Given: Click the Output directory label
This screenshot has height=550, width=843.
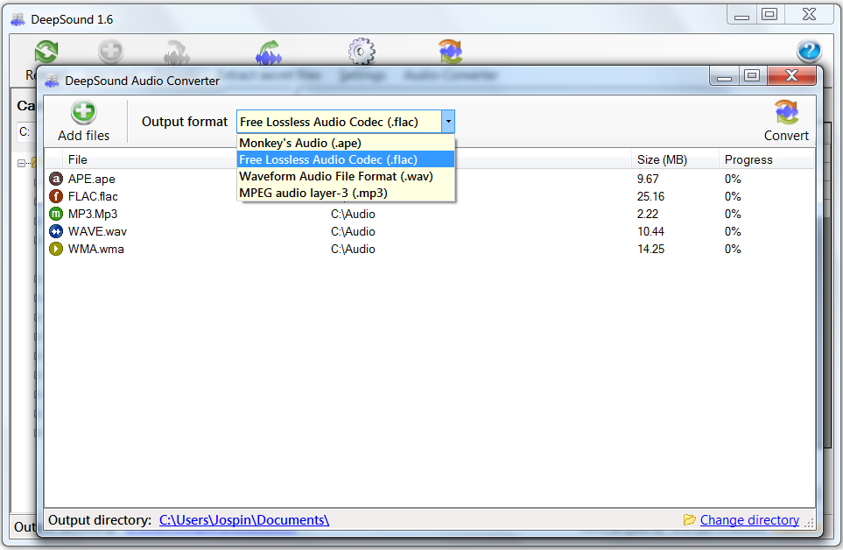Looking at the screenshot, I should point(100,520).
